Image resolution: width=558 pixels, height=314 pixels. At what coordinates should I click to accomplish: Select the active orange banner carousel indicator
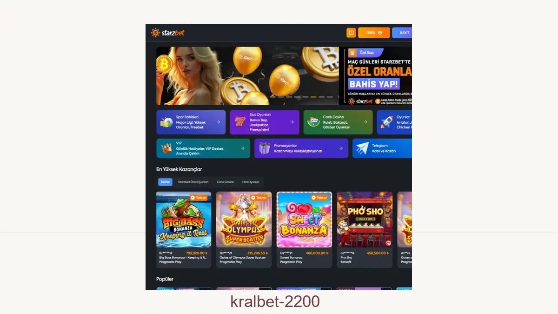tap(313, 97)
